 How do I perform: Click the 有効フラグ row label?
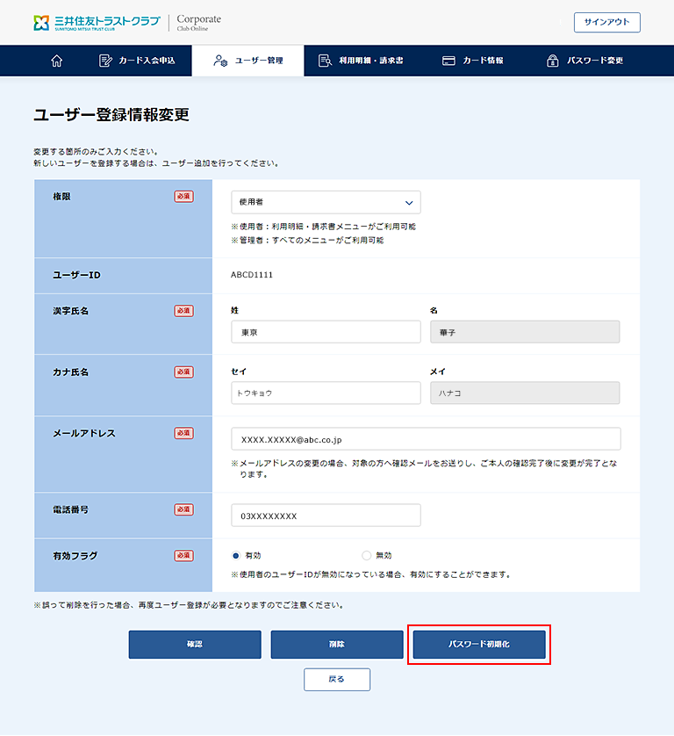(75, 555)
